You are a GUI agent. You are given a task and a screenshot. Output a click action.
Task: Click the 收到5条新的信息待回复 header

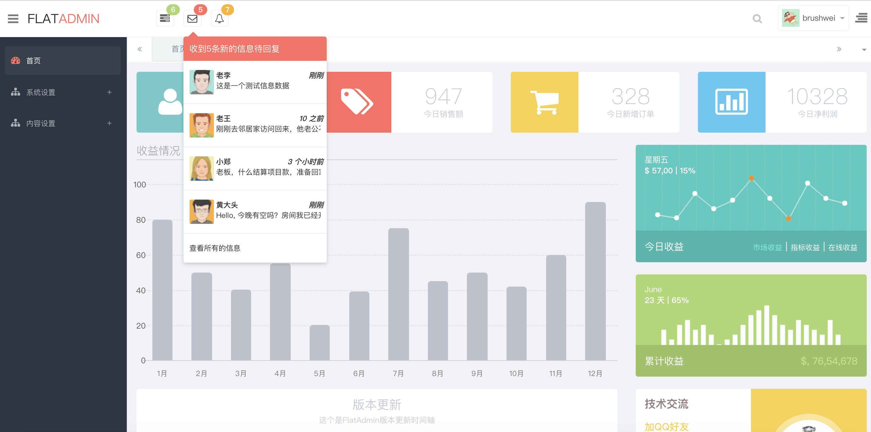[255, 49]
